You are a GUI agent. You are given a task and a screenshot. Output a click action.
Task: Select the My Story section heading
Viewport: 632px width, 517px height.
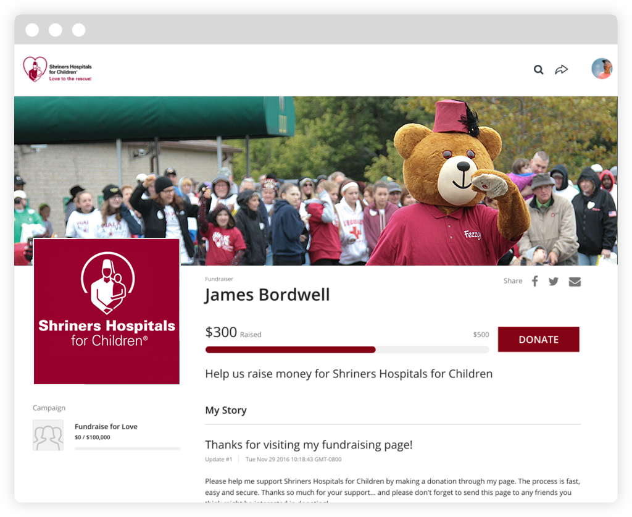tap(226, 411)
